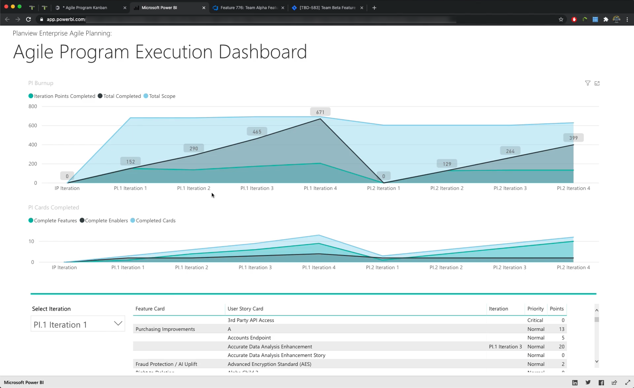Click Microsoft Power BI footer link
Image resolution: width=634 pixels, height=388 pixels.
click(x=24, y=382)
